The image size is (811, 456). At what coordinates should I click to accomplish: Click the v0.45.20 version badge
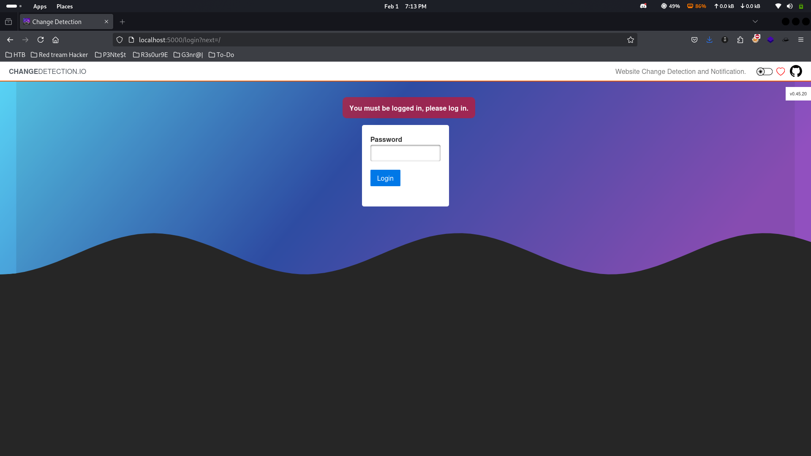pos(798,94)
